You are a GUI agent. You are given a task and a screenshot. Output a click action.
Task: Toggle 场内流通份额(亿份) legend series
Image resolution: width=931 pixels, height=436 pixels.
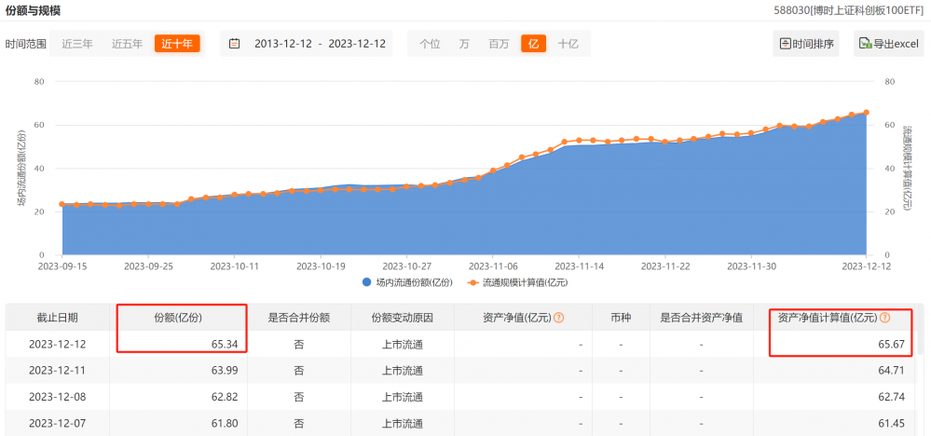pyautogui.click(x=407, y=282)
